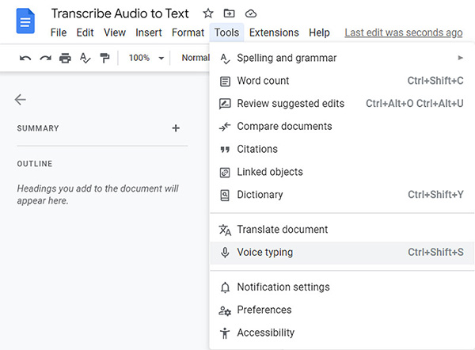Viewport: 475px width, 350px height.
Task: Rename the Transcribe Audio to Text title
Action: point(120,13)
